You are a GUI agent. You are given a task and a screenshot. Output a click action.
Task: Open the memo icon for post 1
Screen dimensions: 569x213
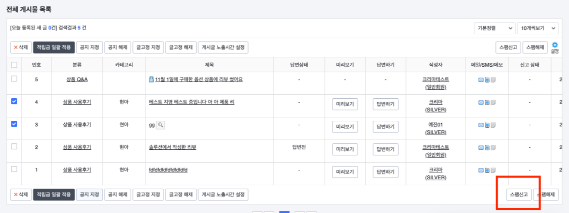493,170
